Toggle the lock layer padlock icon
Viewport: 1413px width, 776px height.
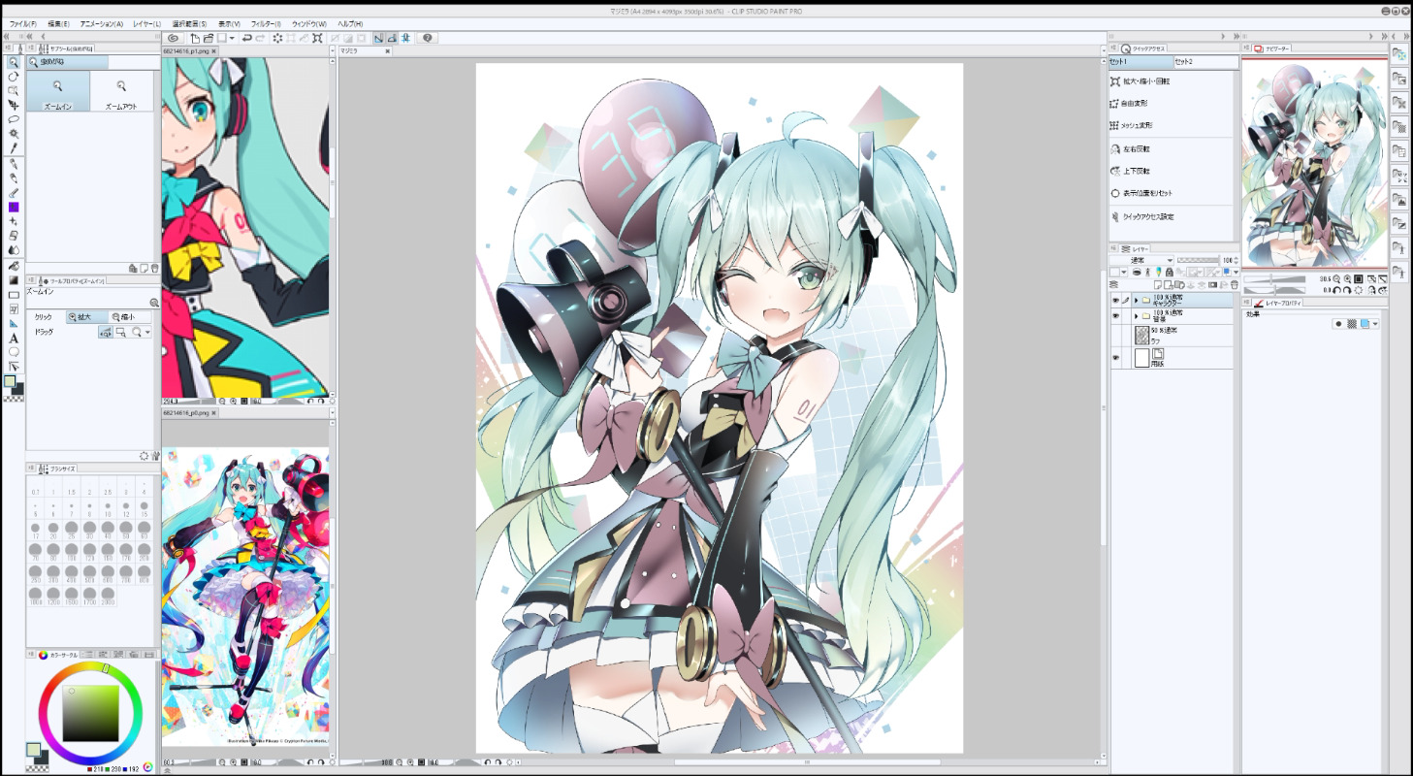[x=1170, y=273]
